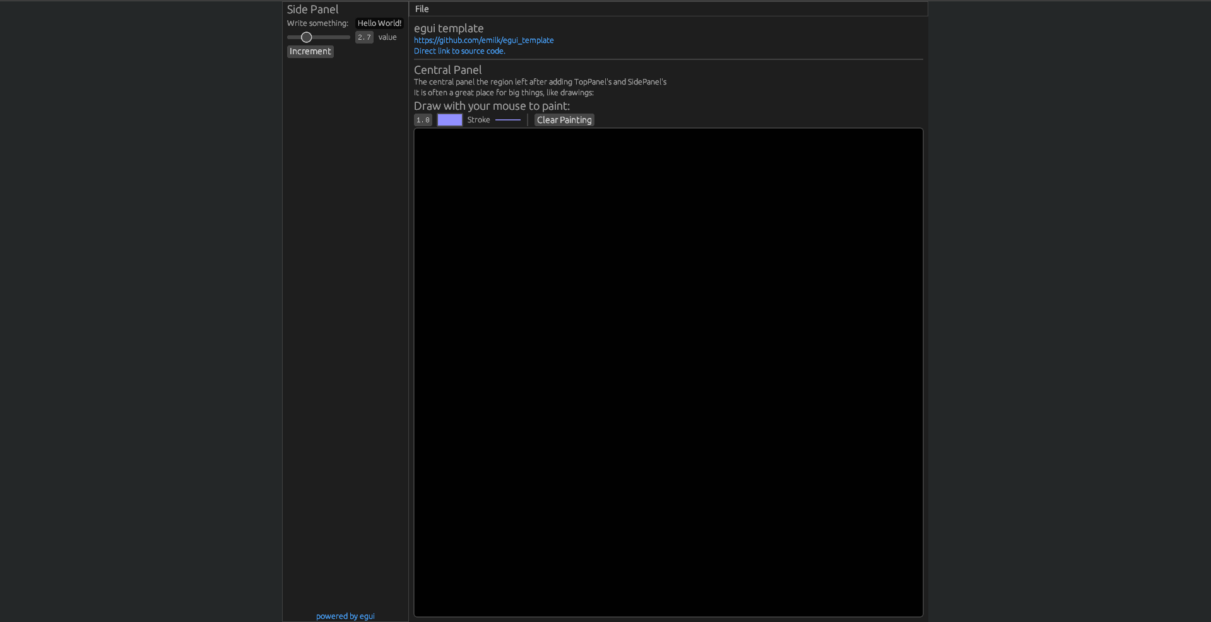The width and height of the screenshot is (1211, 622).
Task: Select the Hello World text field
Action: coord(379,23)
